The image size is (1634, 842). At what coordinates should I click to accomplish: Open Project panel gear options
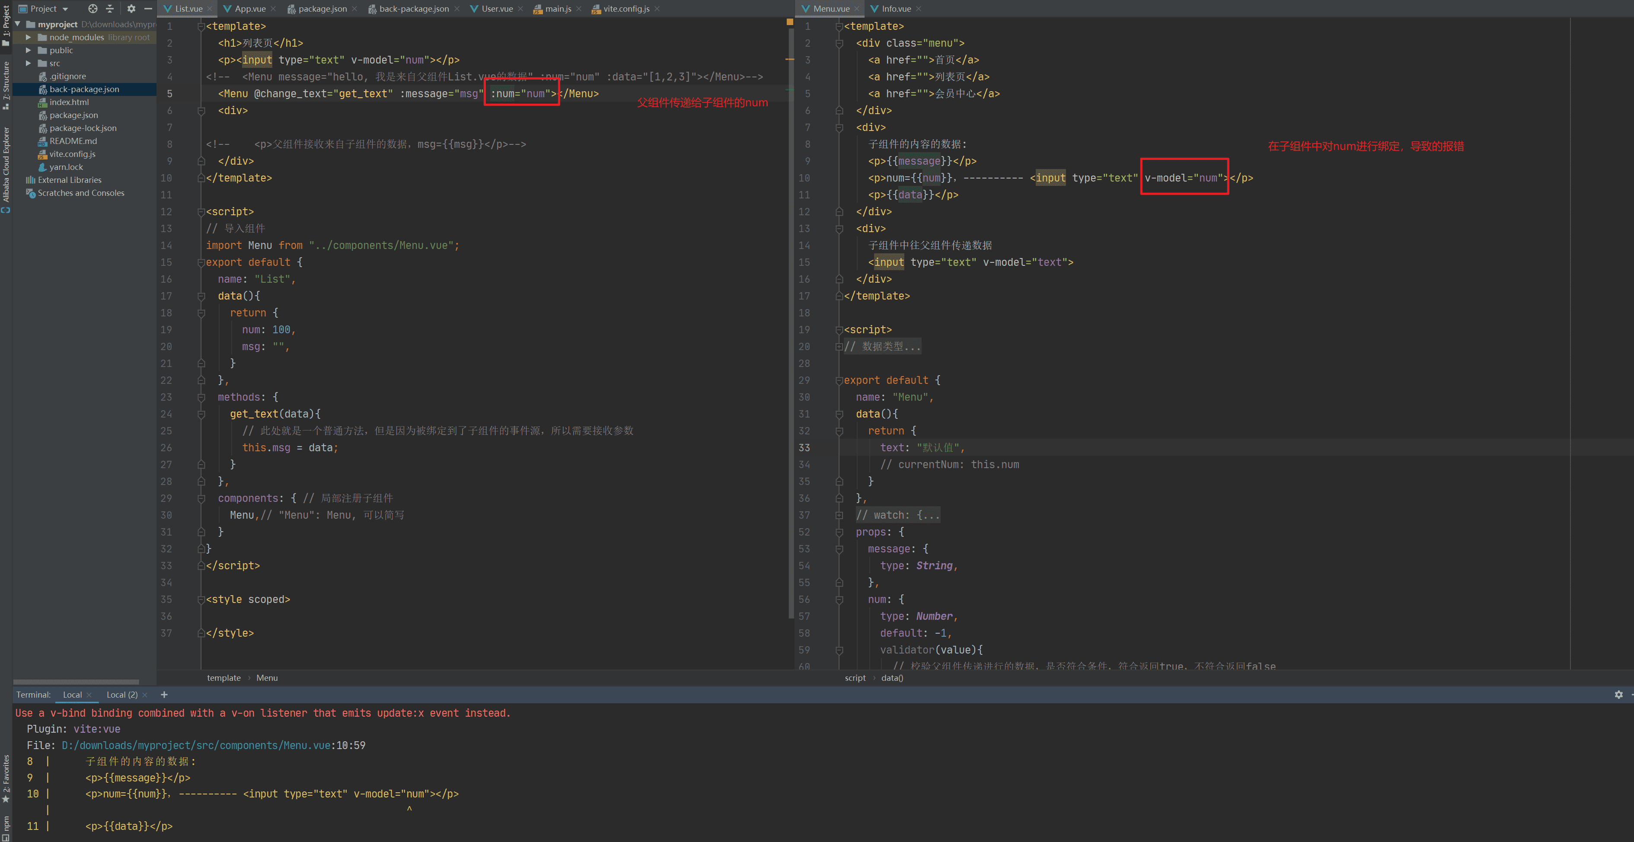coord(131,9)
